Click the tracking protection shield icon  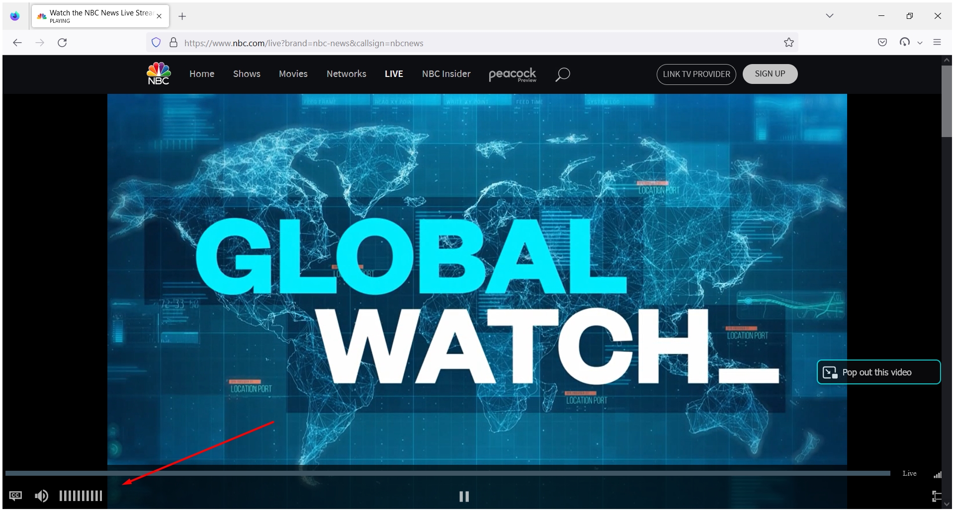coord(156,42)
